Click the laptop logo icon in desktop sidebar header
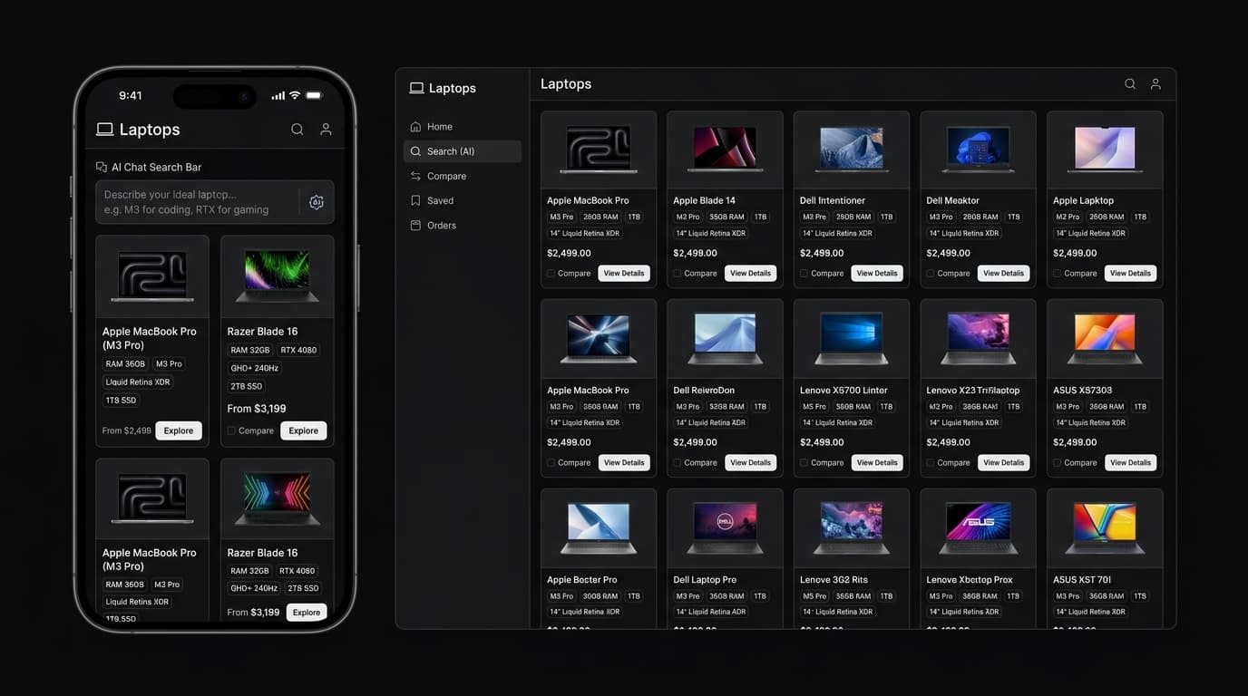Screen dimensions: 1248x696 [x=417, y=88]
